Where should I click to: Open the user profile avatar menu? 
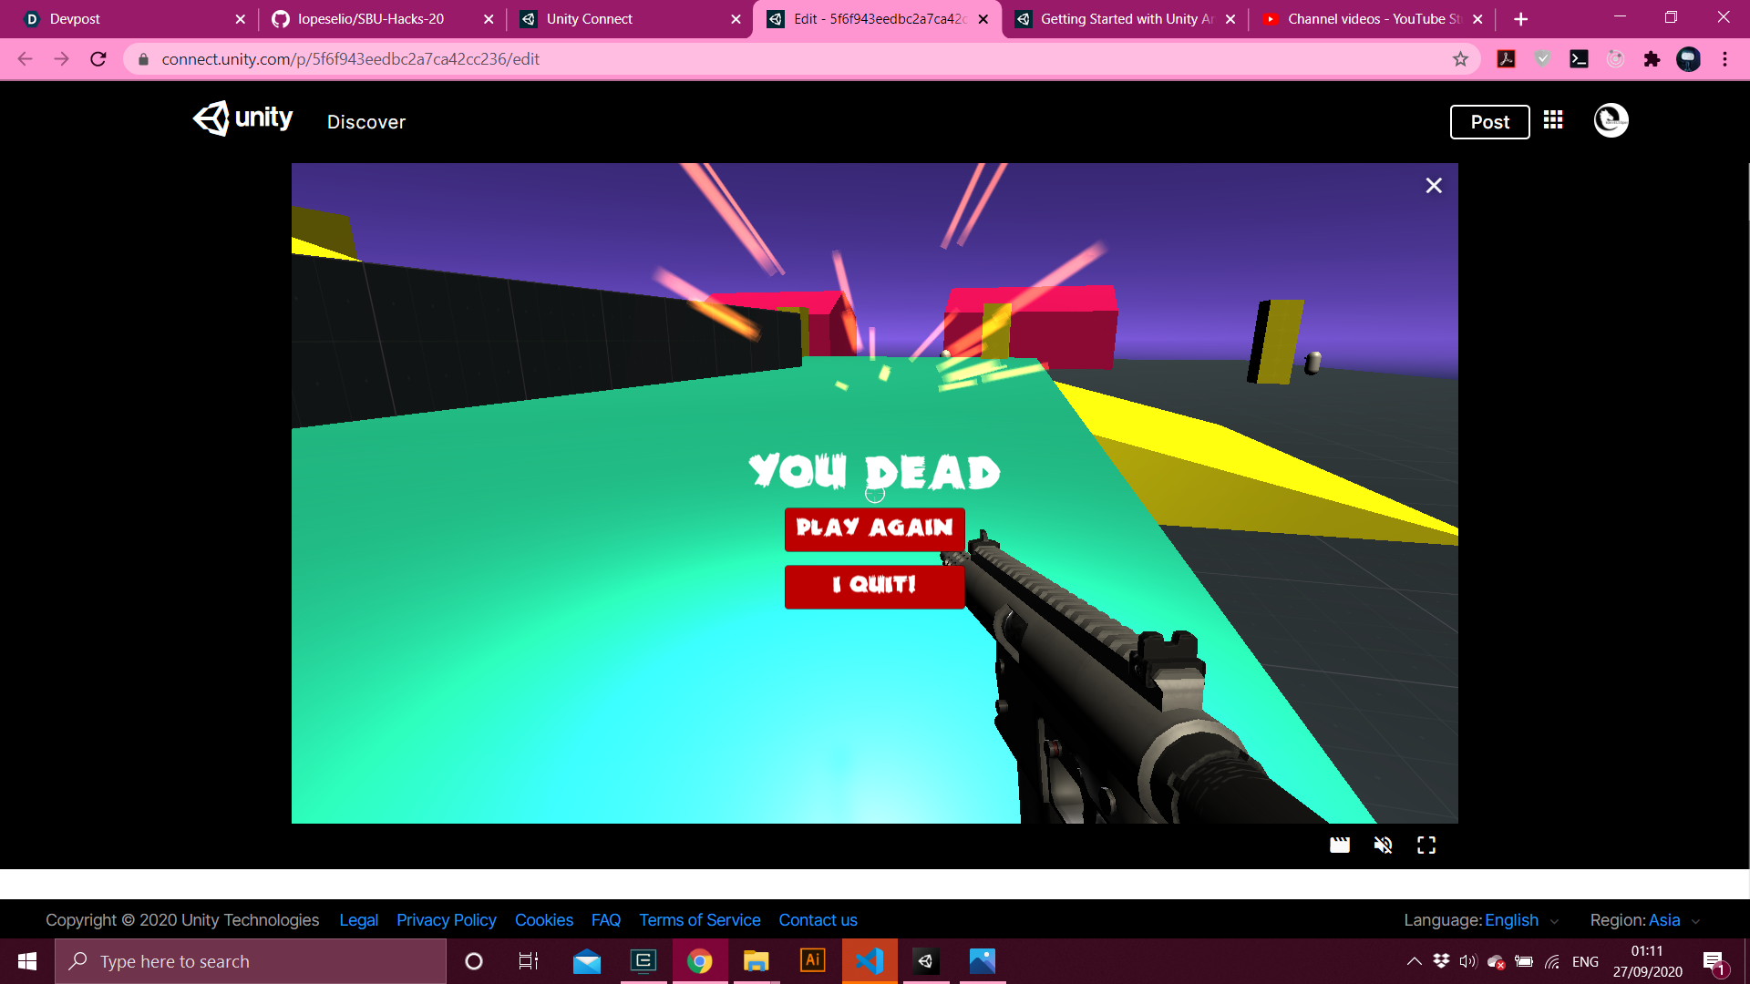[x=1611, y=120]
